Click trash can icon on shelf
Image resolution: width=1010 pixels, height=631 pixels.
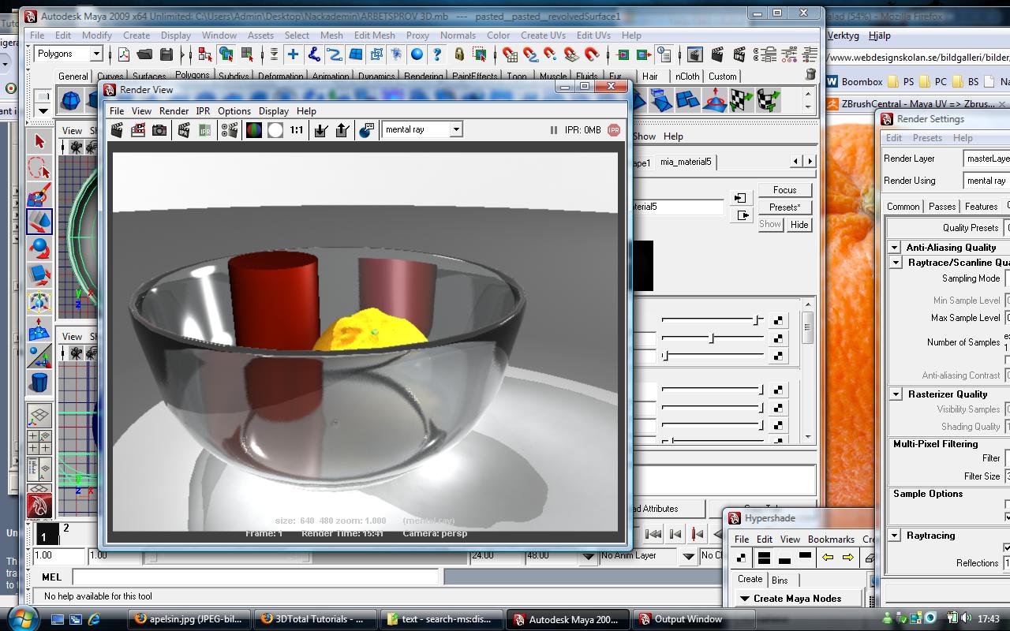pyautogui.click(x=810, y=74)
